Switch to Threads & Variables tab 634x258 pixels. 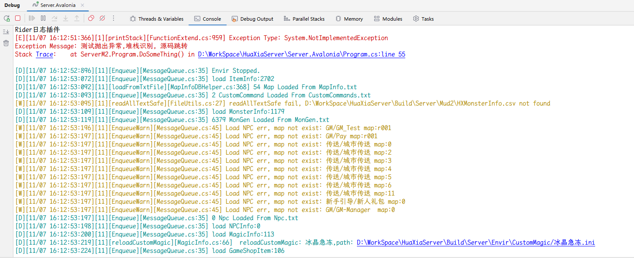[x=156, y=19]
